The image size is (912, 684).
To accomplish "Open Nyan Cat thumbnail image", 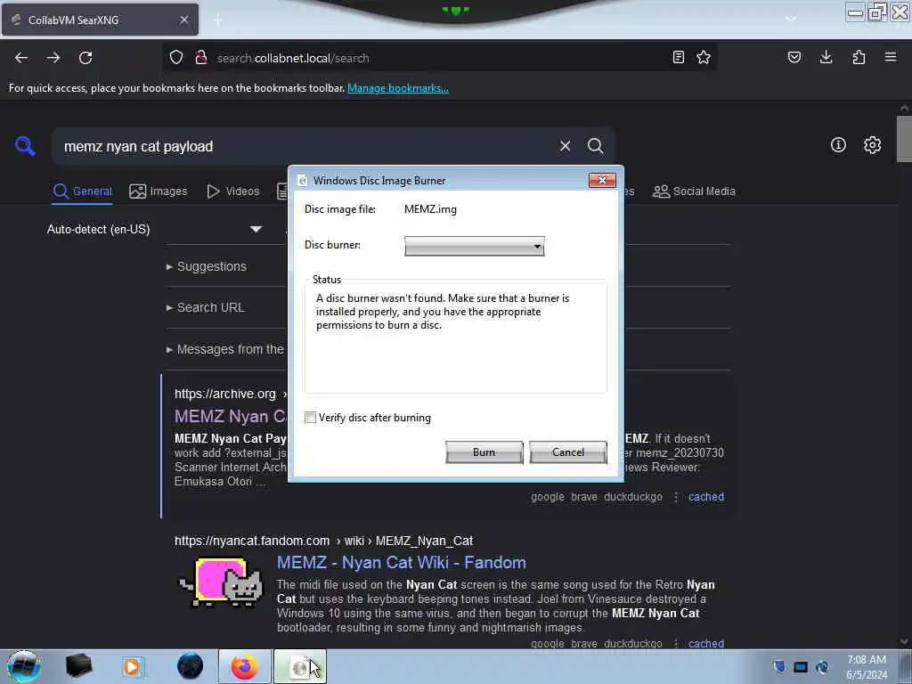I will point(222,582).
